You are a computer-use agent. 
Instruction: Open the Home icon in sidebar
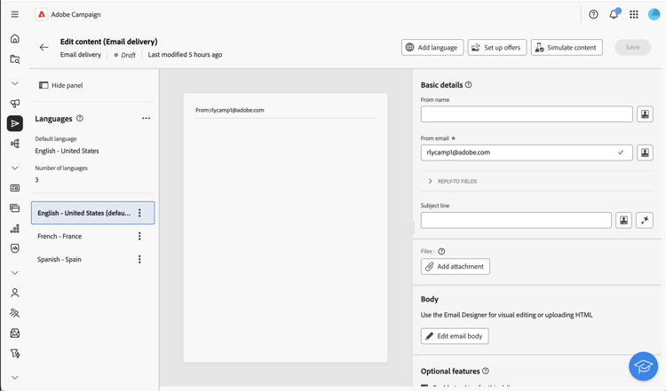click(15, 39)
